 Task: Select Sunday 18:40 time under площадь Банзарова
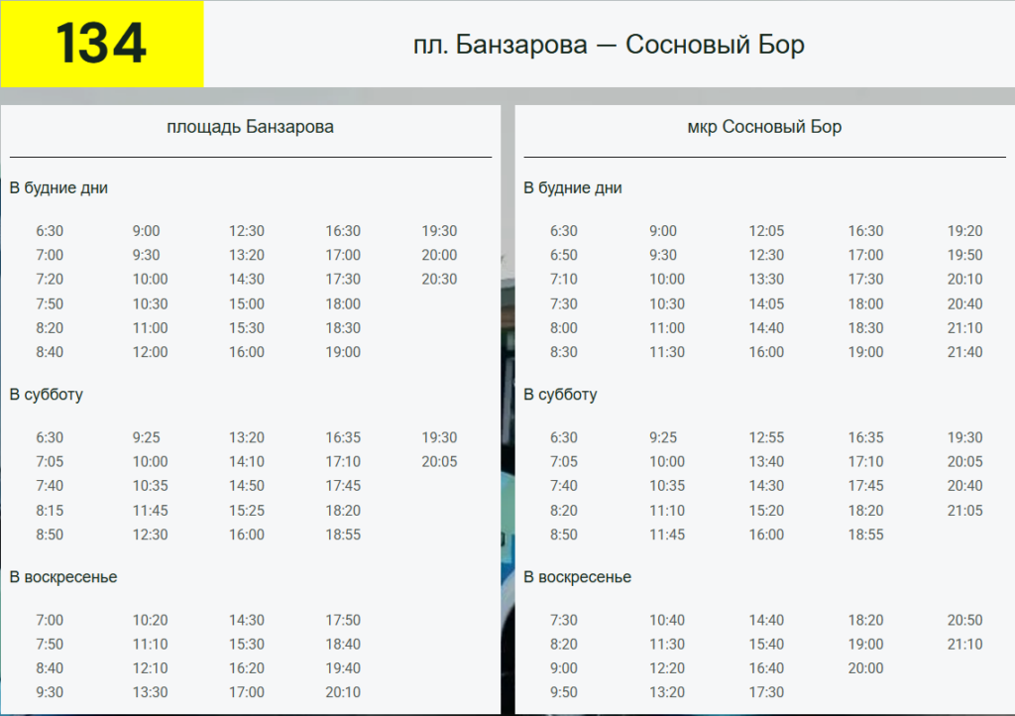pyautogui.click(x=343, y=645)
